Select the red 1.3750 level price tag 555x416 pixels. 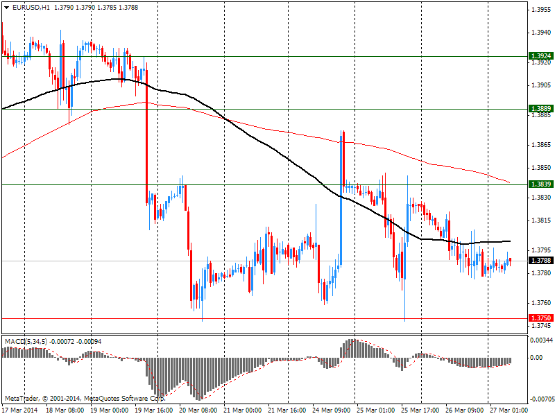(x=541, y=318)
